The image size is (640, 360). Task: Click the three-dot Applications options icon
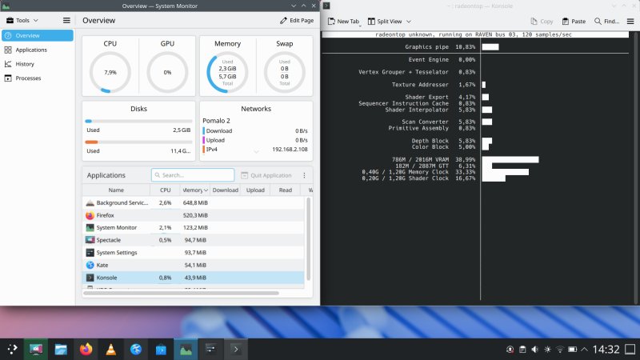tap(304, 175)
